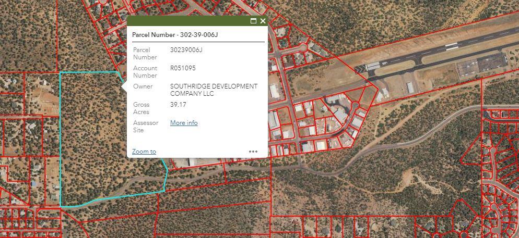Click the account number R051095
The image size is (519, 238).
click(183, 68)
